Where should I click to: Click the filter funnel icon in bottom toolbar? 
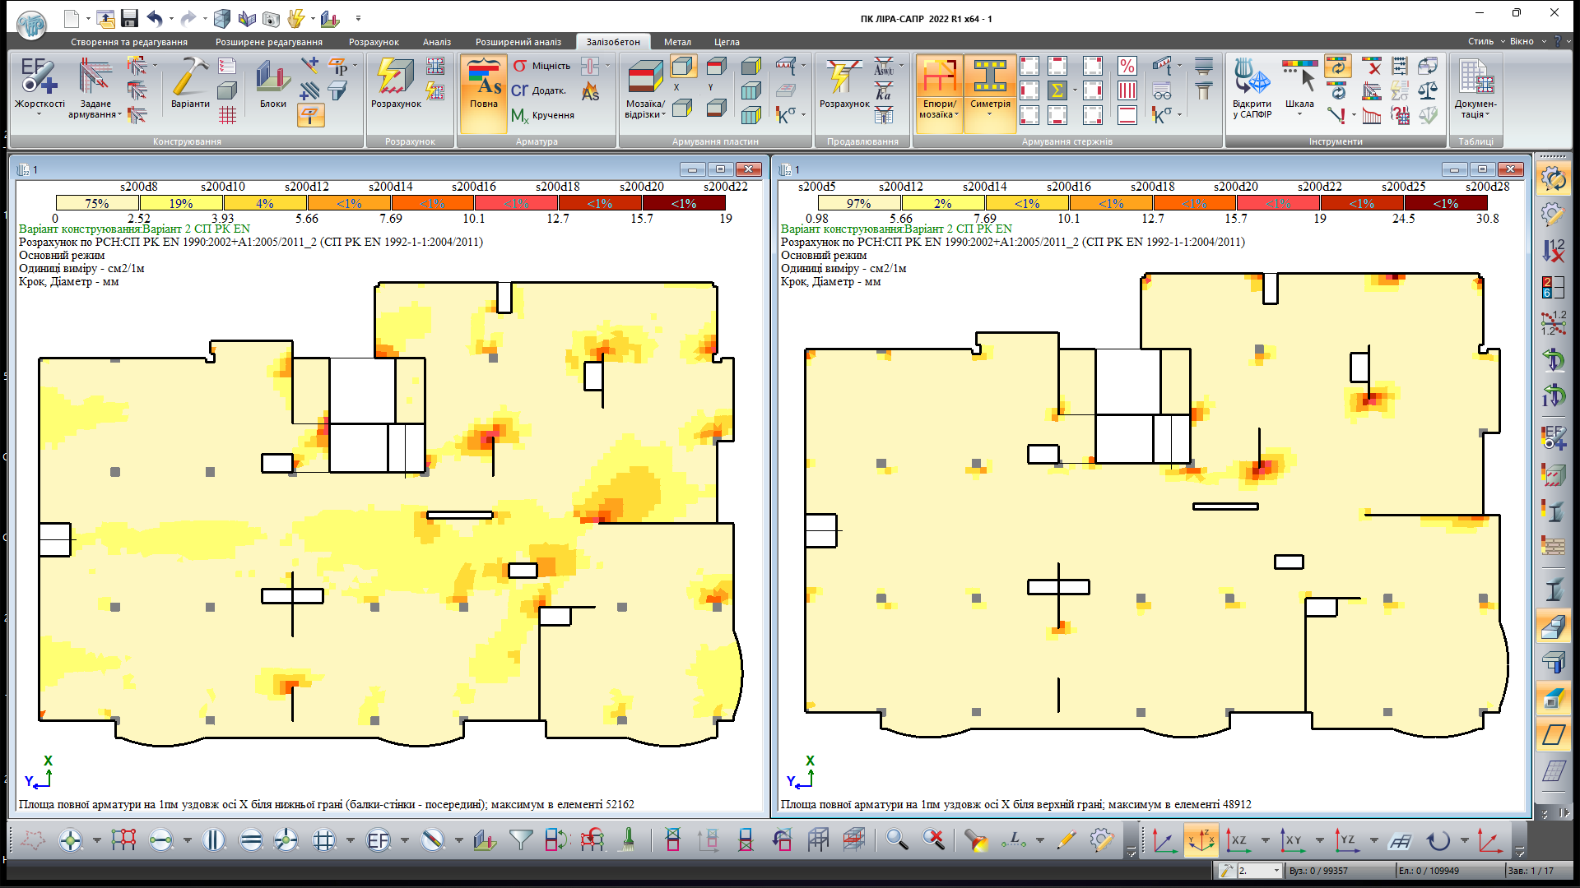(x=520, y=839)
